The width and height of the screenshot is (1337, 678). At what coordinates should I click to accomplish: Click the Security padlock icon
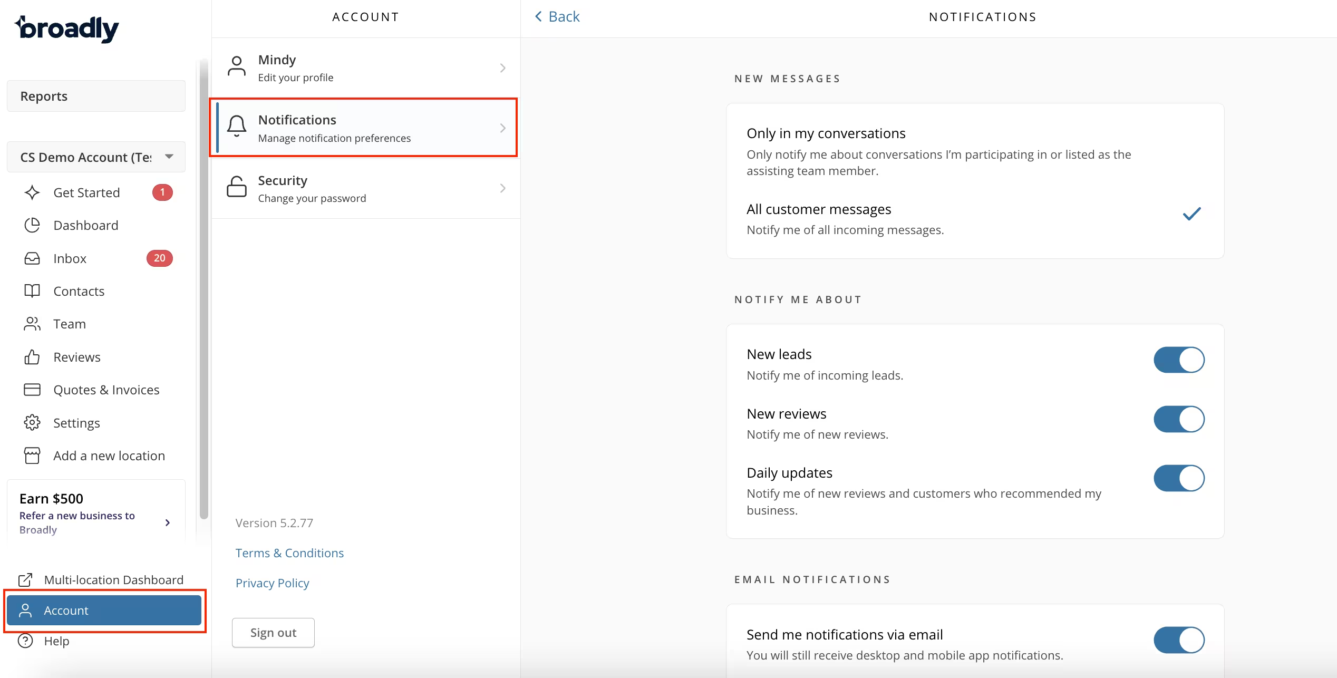coord(237,187)
